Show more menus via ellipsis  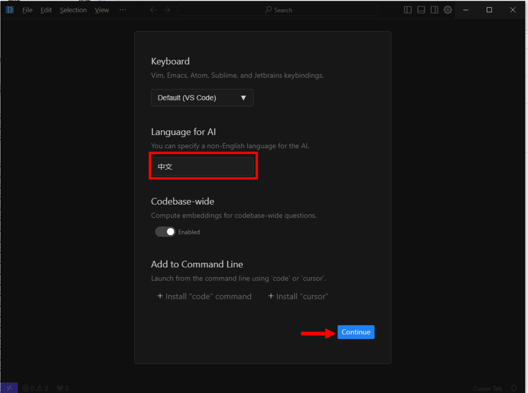click(x=123, y=10)
